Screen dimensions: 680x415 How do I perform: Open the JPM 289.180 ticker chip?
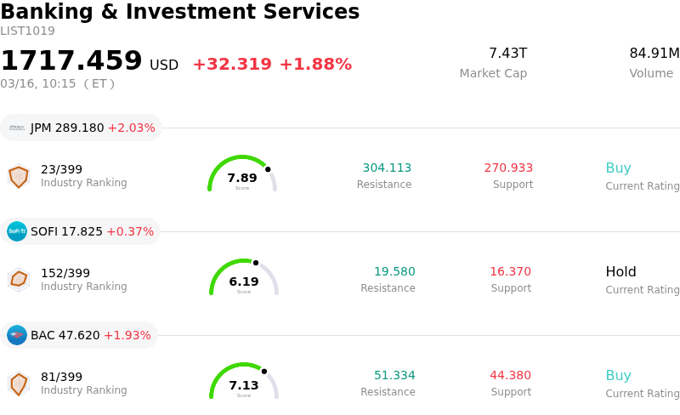pyautogui.click(x=82, y=128)
